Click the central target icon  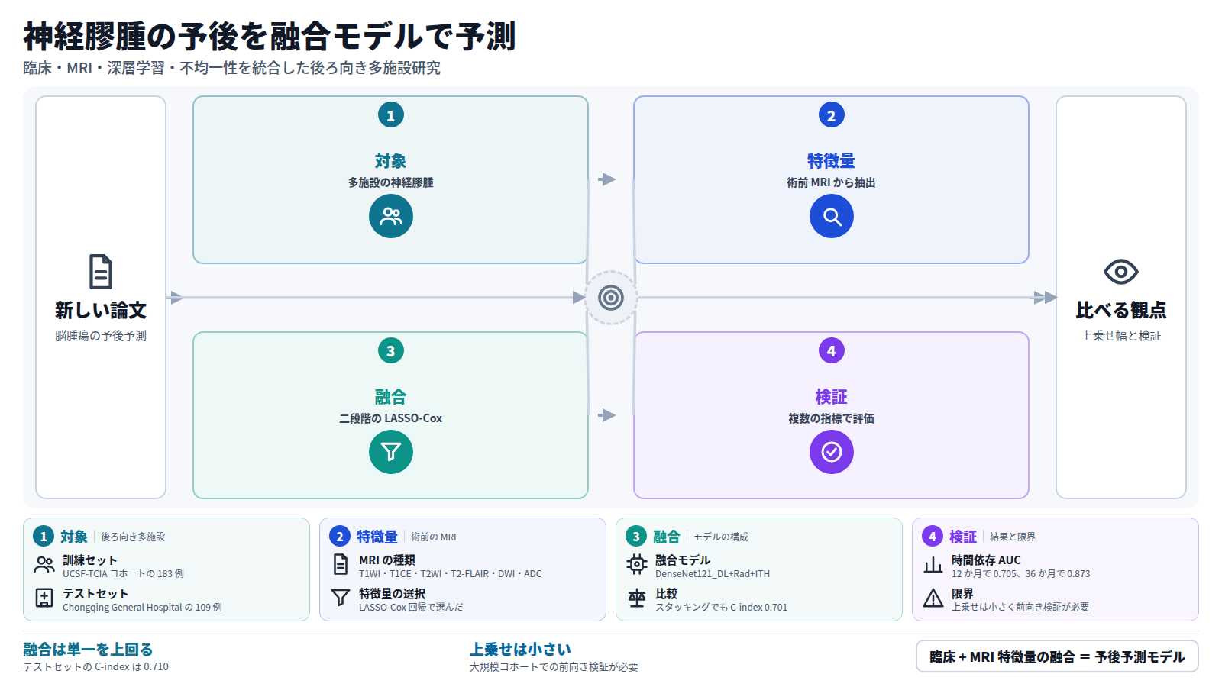pos(611,298)
